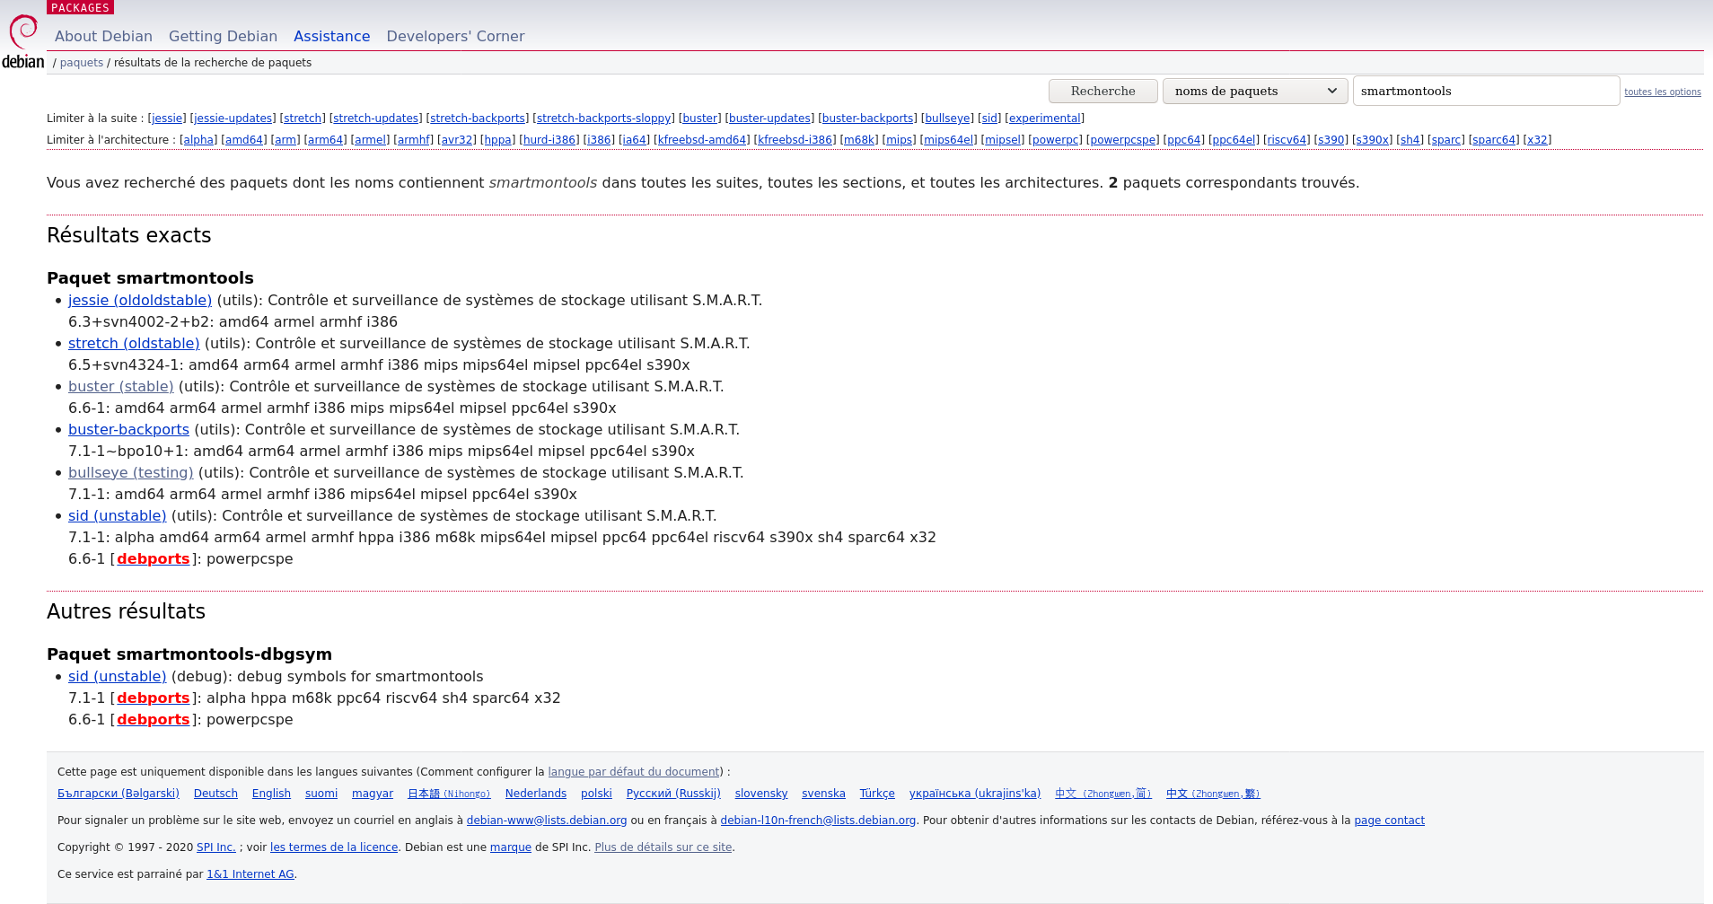Limit architecture to ppc64el
Screen dimensions: 1713x904
point(1234,140)
